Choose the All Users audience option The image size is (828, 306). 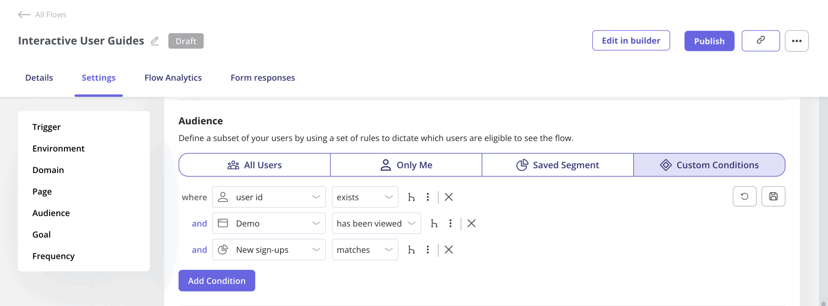[x=255, y=165]
